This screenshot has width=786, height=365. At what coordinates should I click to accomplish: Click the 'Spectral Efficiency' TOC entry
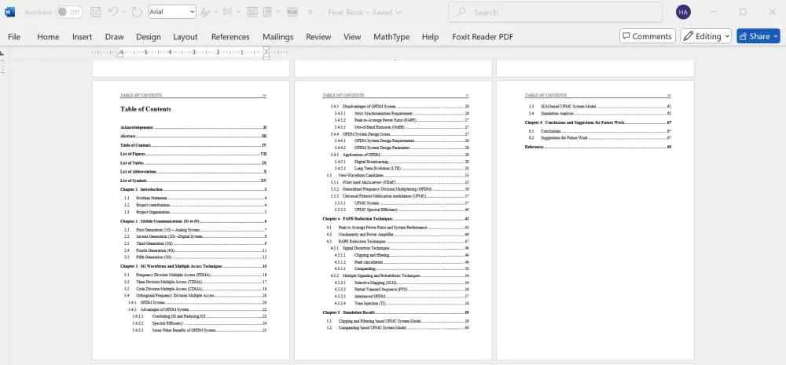tap(200, 323)
